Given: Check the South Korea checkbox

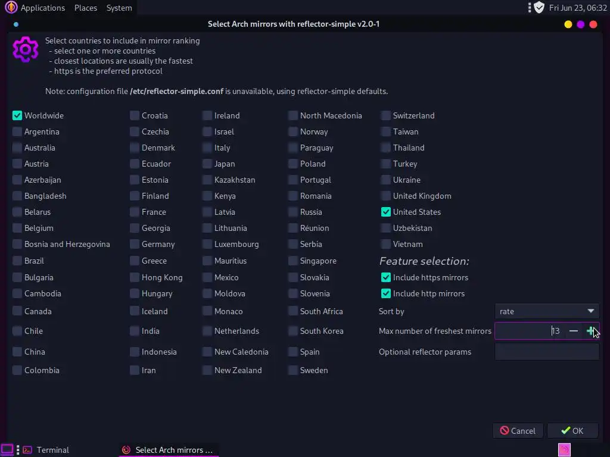Looking at the screenshot, I should pyautogui.click(x=292, y=331).
